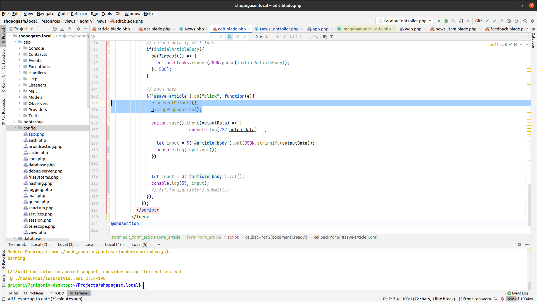Click front-recovery Git branch widget

tap(475, 299)
